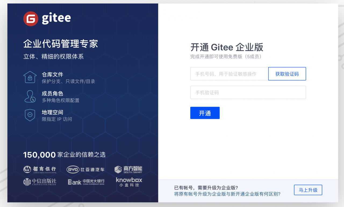Click the 限指定 IP 访问 text

click(x=57, y=119)
